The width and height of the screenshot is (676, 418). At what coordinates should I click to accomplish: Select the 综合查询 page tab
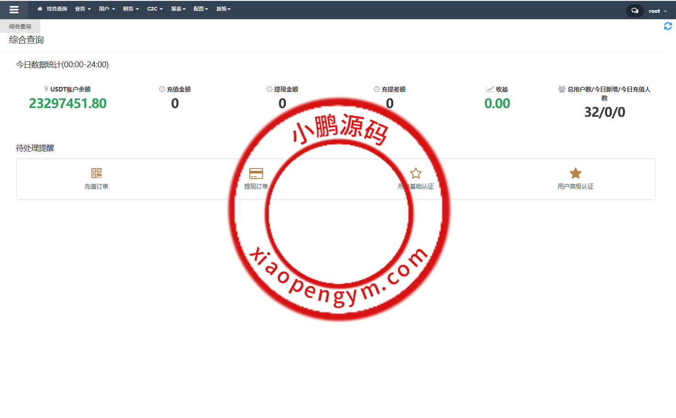click(x=20, y=26)
